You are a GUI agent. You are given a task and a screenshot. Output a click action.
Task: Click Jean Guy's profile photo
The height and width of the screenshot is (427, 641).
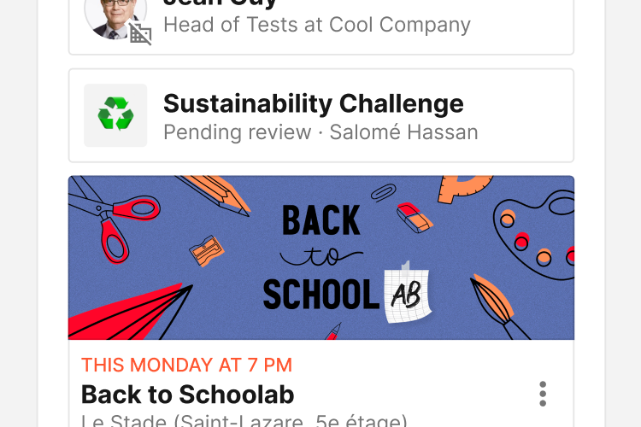point(113,15)
